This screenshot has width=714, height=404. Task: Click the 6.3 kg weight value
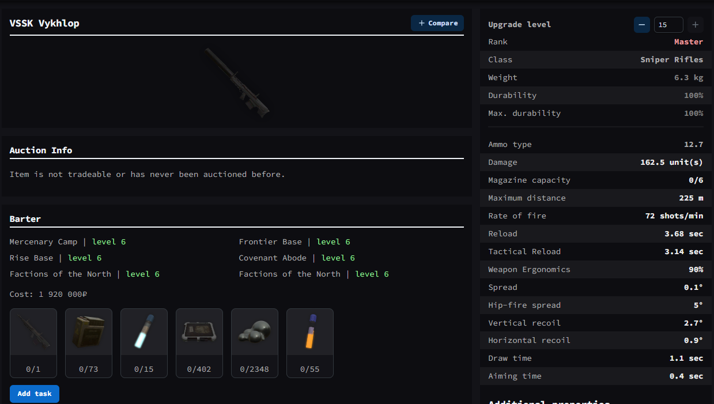point(689,78)
